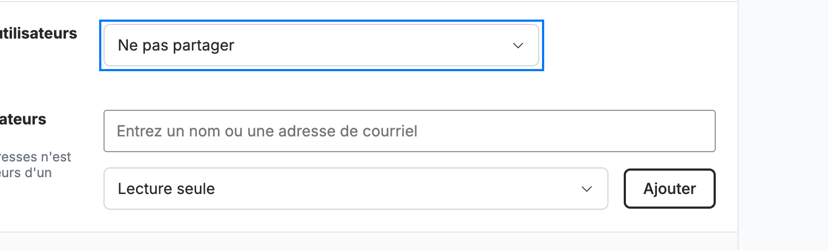Screen dimensions: 828x250
Task: Click the chevron beside "Ne pas partager"
Action: click(x=518, y=46)
